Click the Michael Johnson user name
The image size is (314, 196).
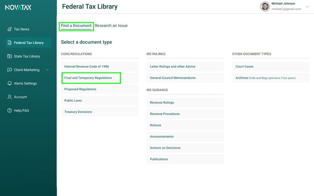[283, 4]
